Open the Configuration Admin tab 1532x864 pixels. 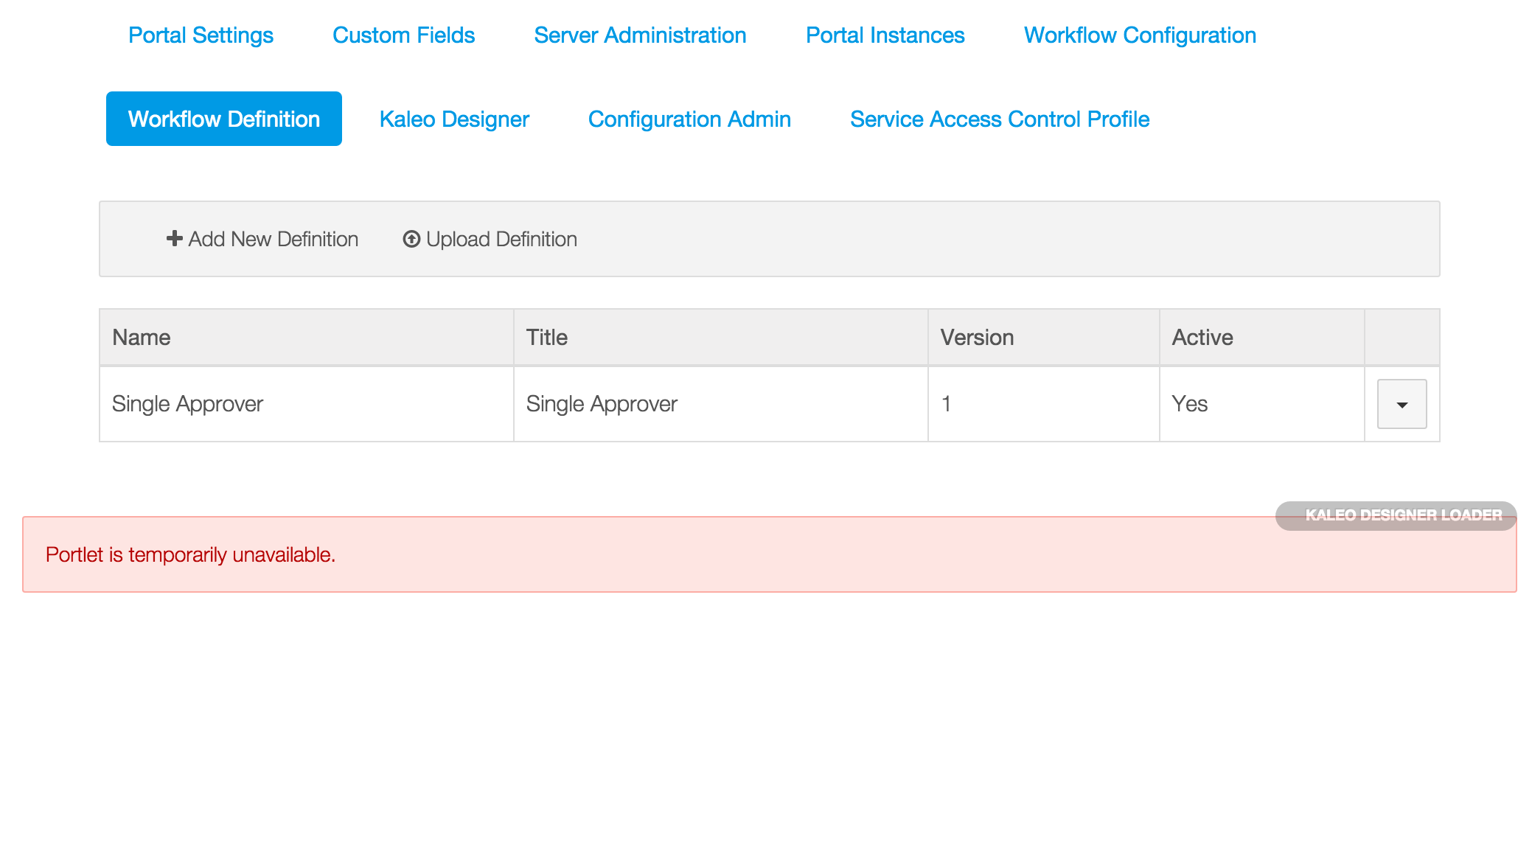click(x=689, y=119)
